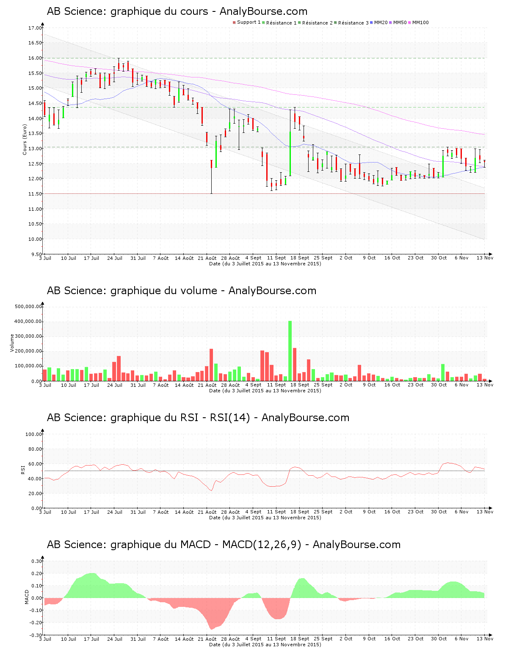The image size is (508, 656).
Task: Click '18 Sept' date under the price chart
Action: click(300, 258)
